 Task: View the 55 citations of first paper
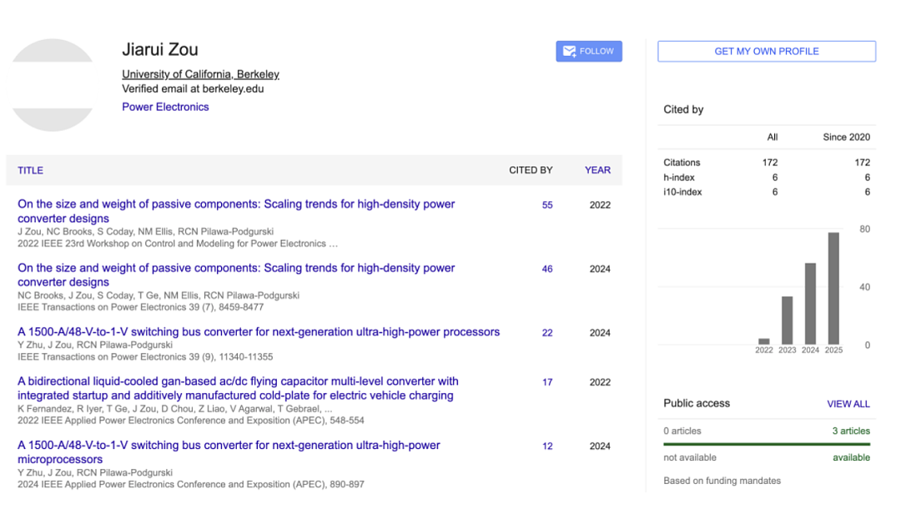(x=547, y=205)
